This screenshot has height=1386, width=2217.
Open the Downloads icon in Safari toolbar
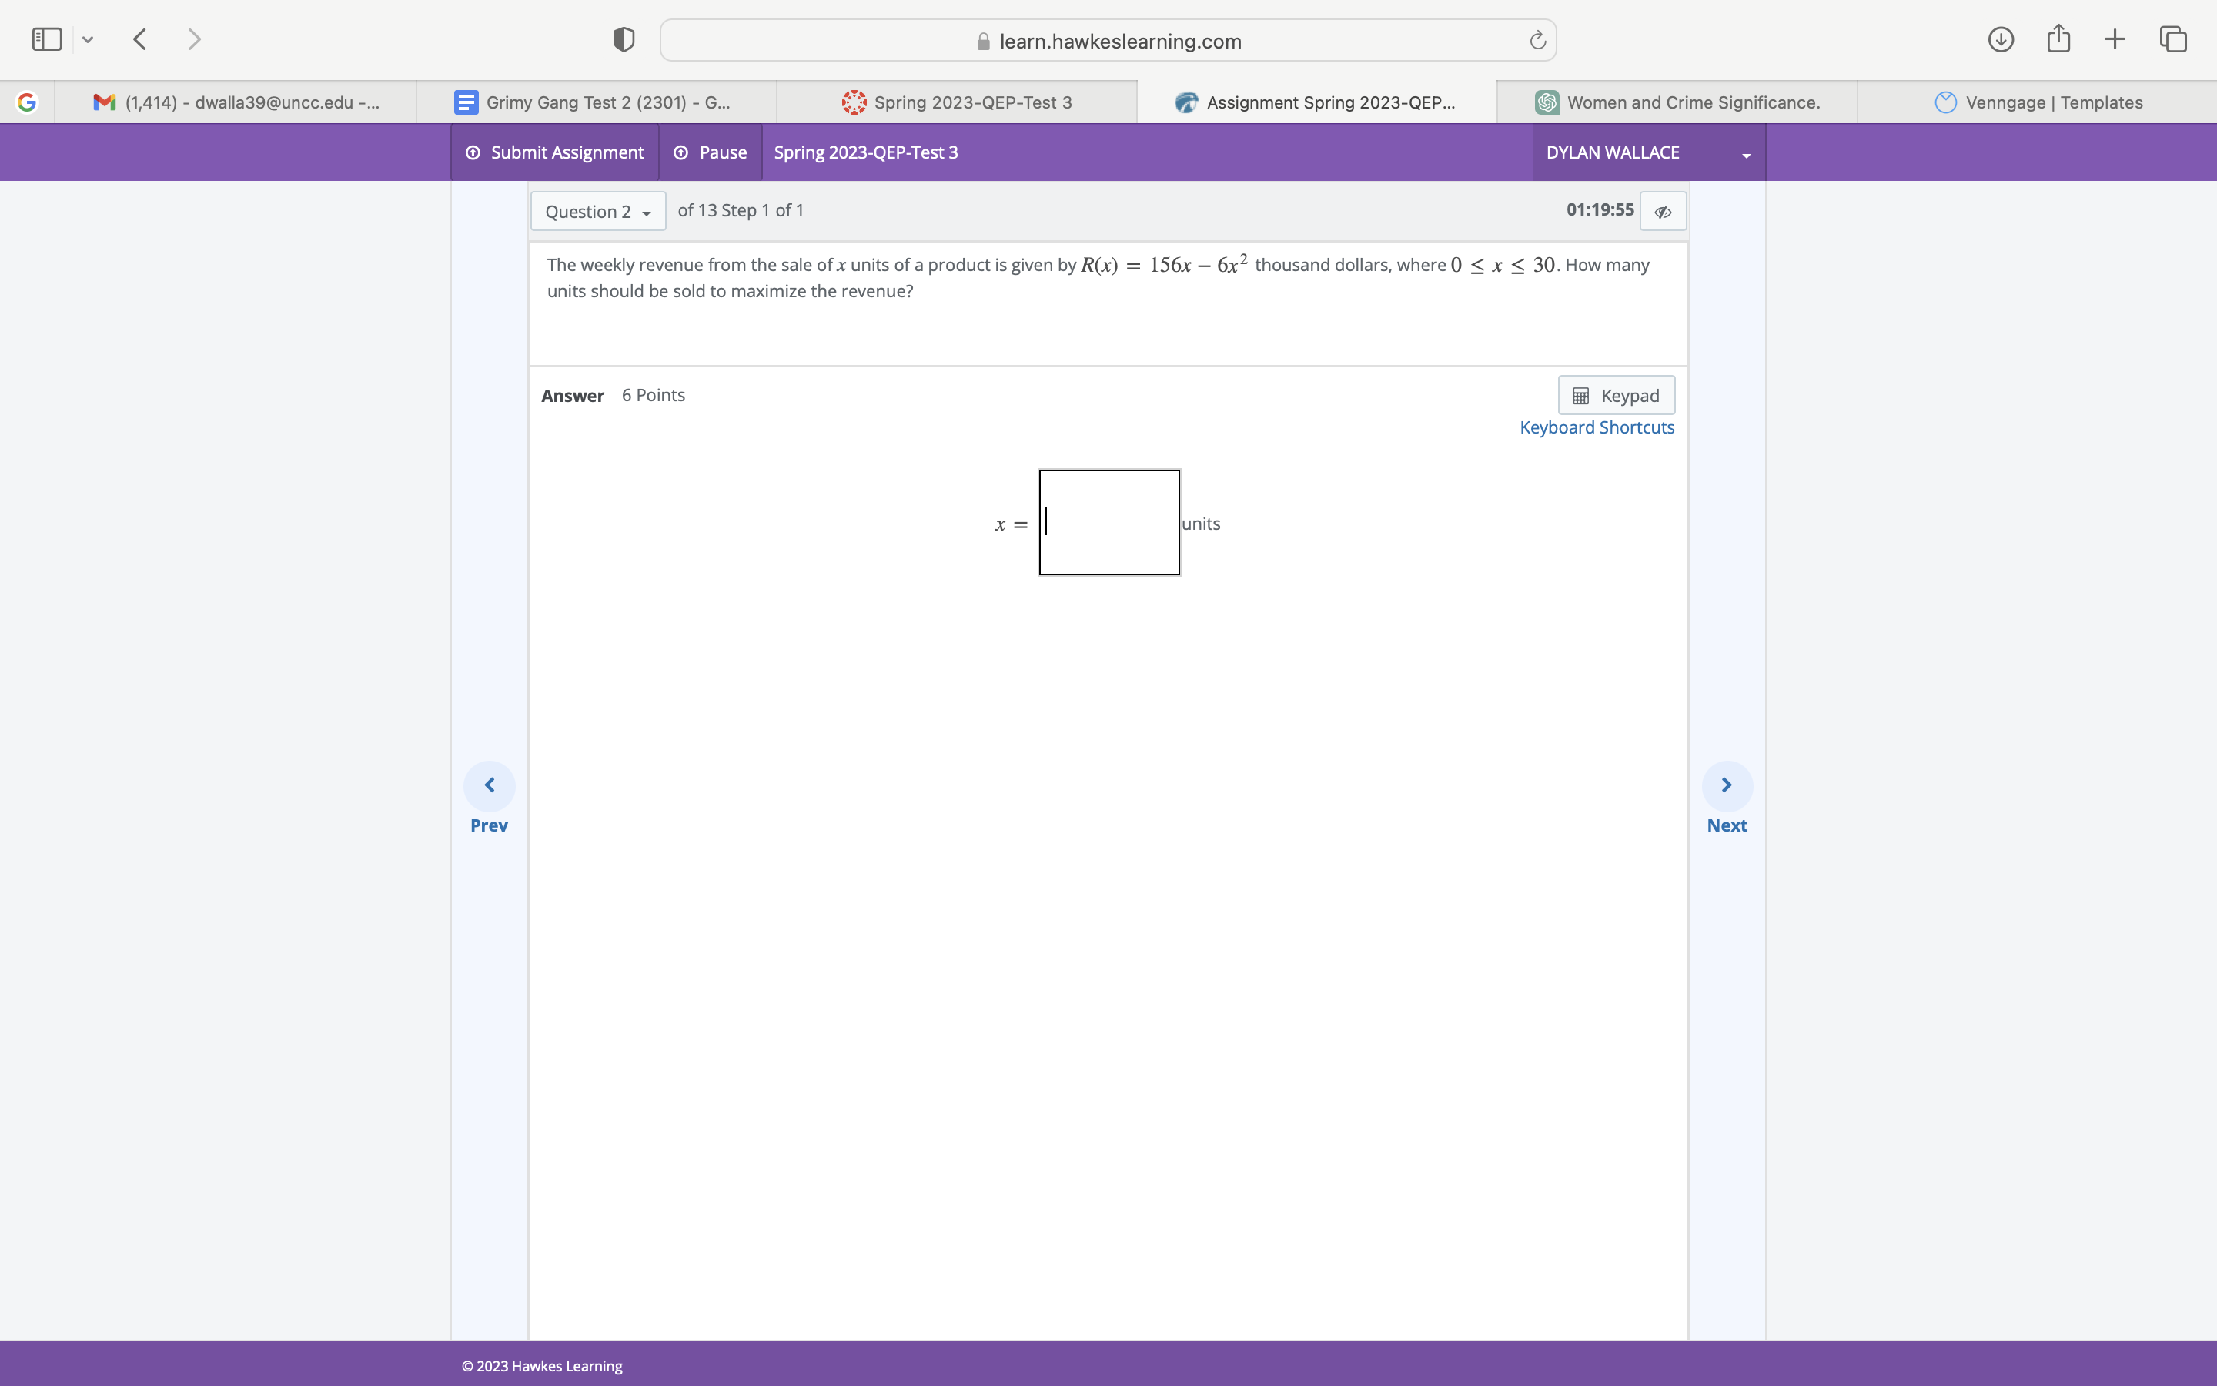click(x=2001, y=38)
